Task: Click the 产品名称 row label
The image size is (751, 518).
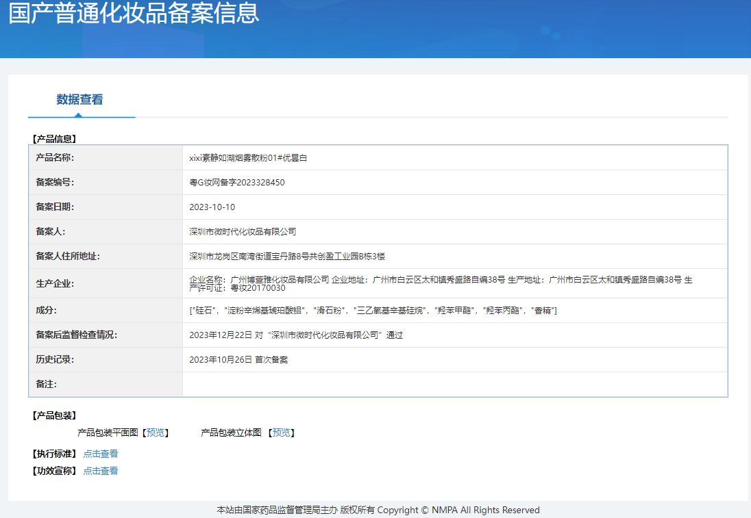Action: pos(55,158)
